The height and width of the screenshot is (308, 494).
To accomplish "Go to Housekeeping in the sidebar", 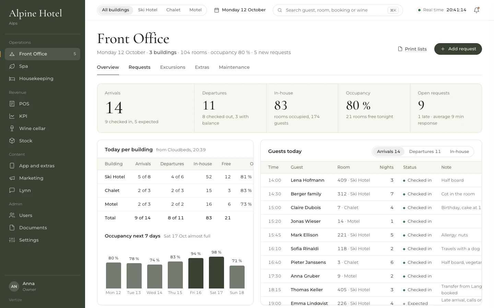I will coord(43,79).
